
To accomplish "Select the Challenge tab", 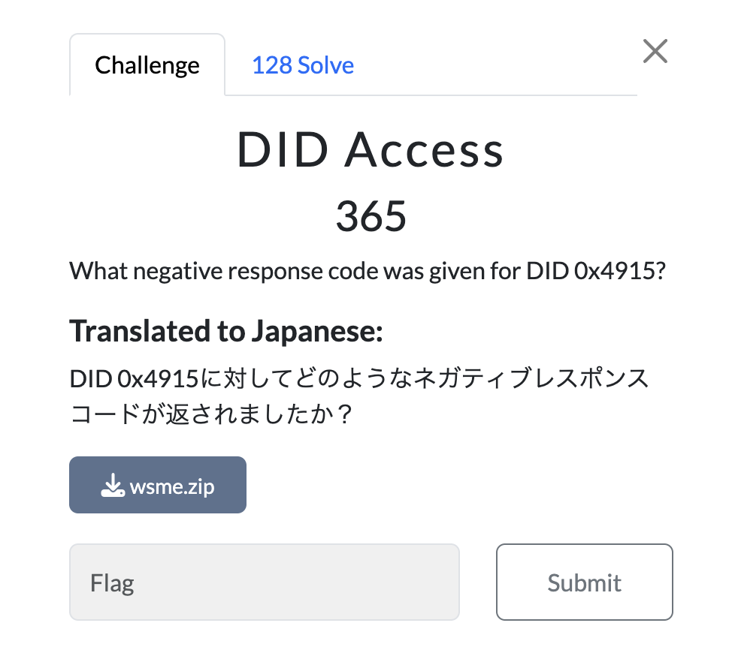I will pos(147,65).
